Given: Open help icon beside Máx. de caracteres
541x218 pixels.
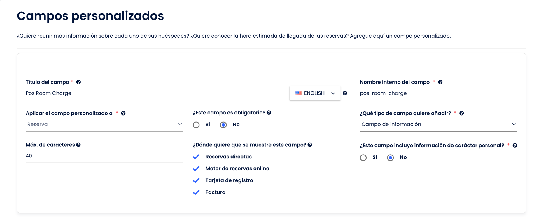Looking at the screenshot, I should [78, 145].
